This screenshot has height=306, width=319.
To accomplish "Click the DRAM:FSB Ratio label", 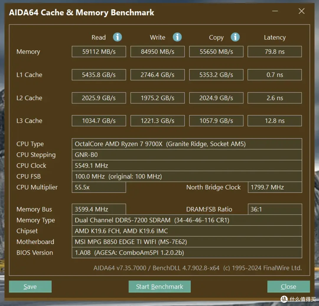I will click(x=209, y=209).
